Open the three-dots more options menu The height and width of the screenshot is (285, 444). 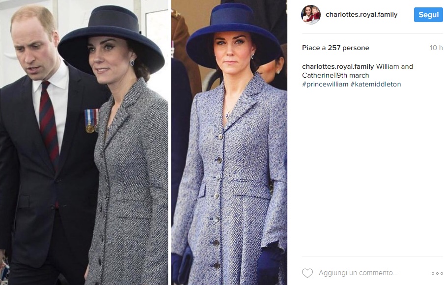coord(437,273)
